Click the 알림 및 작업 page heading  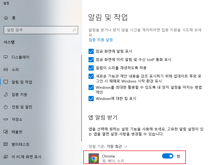tap(108, 17)
